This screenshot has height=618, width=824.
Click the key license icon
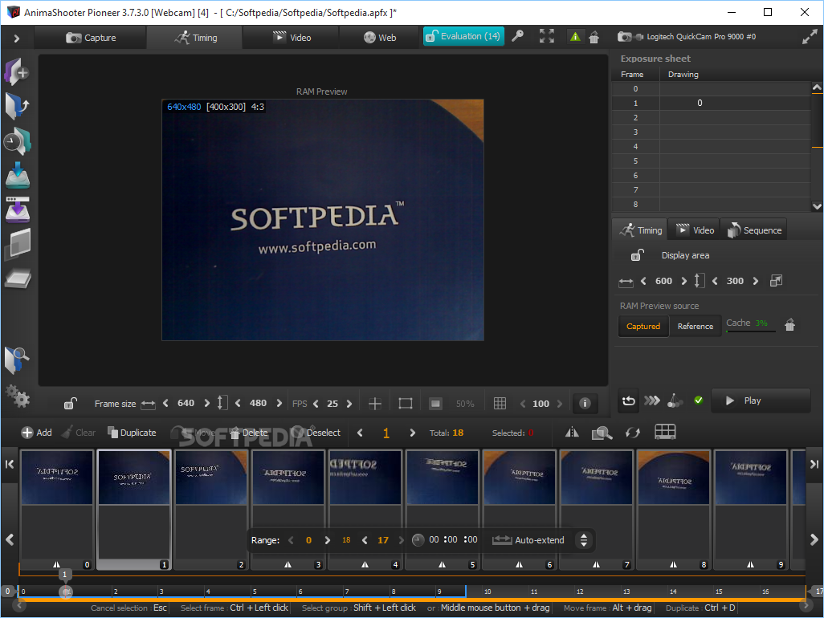(x=518, y=36)
